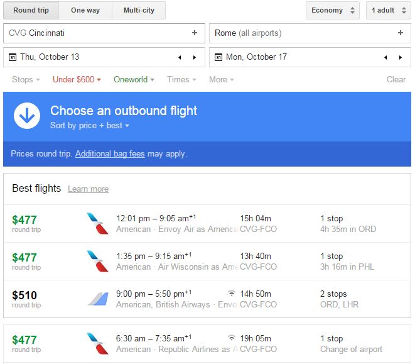The height and width of the screenshot is (364, 415).
Task: Select the Multi-city option
Action: tap(139, 11)
